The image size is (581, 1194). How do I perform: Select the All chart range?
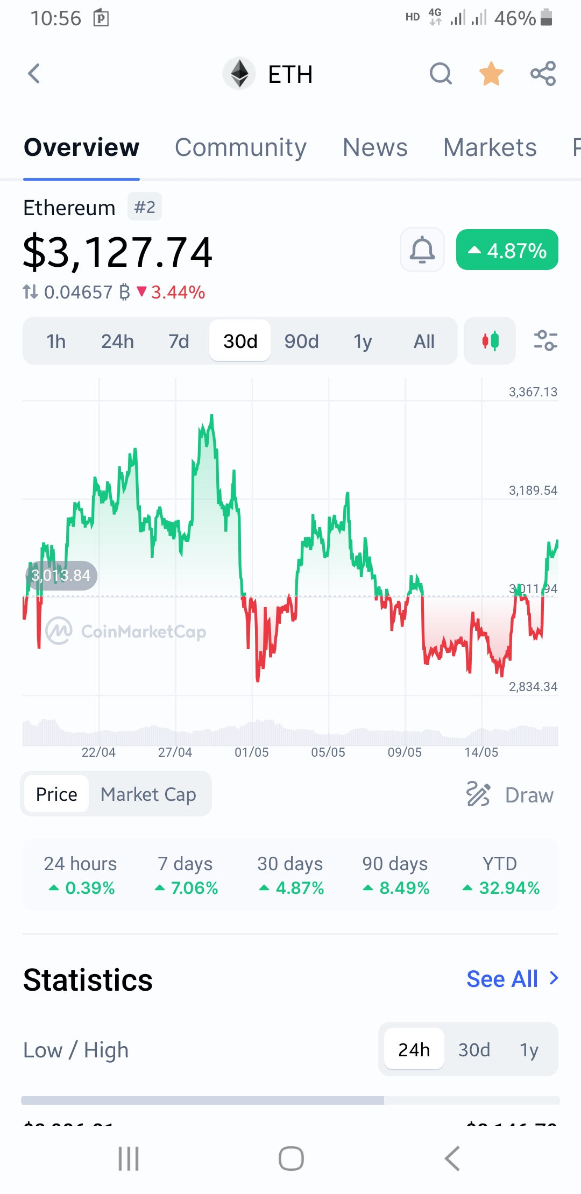(424, 341)
